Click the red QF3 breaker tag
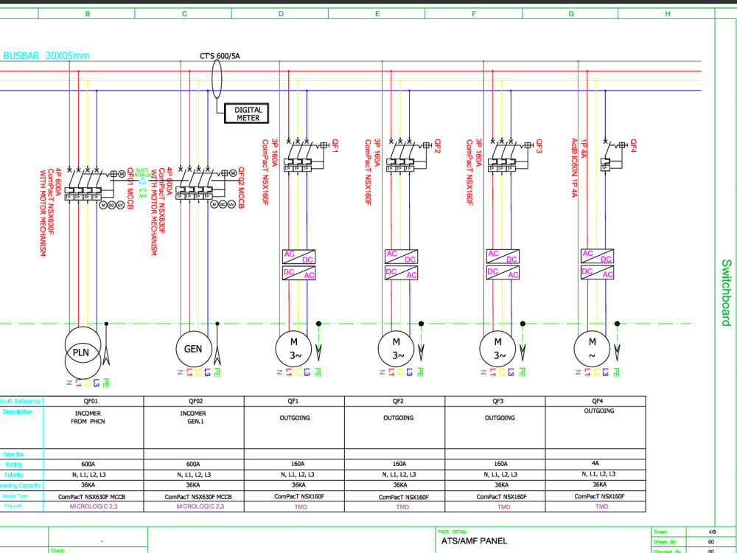The width and height of the screenshot is (737, 553). pos(539,146)
